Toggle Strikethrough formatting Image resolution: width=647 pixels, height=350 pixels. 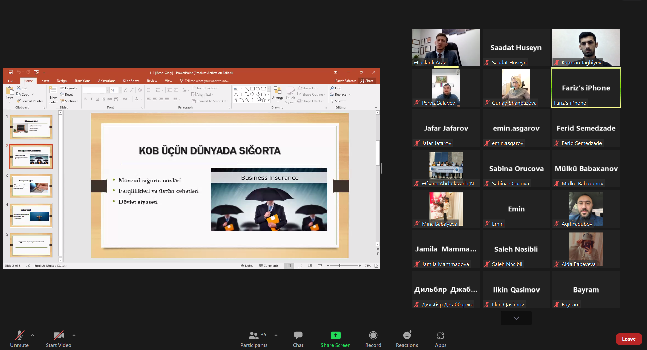(x=110, y=99)
